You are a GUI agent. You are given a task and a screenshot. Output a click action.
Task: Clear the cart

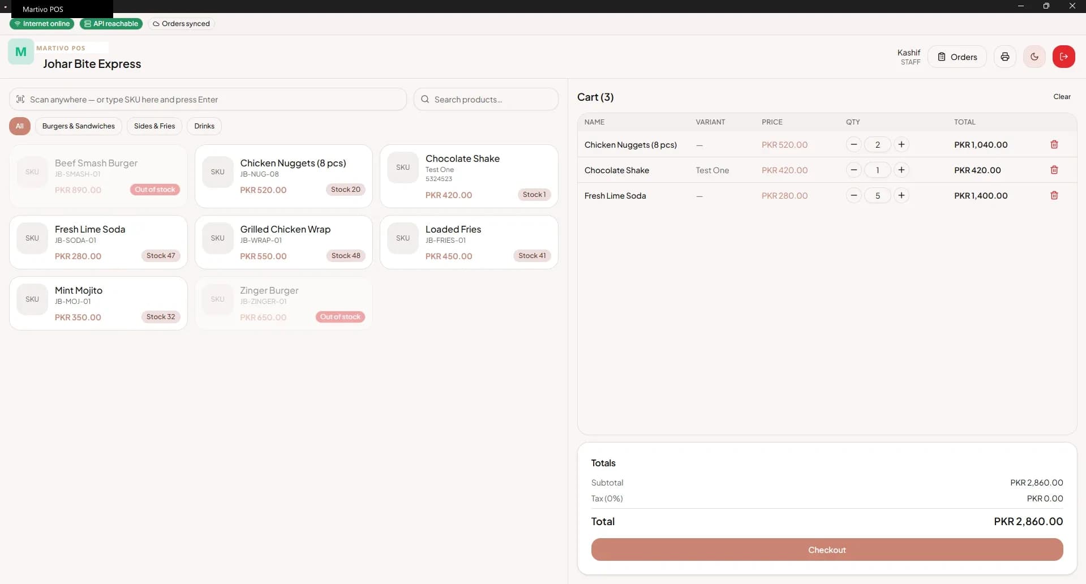pyautogui.click(x=1062, y=97)
